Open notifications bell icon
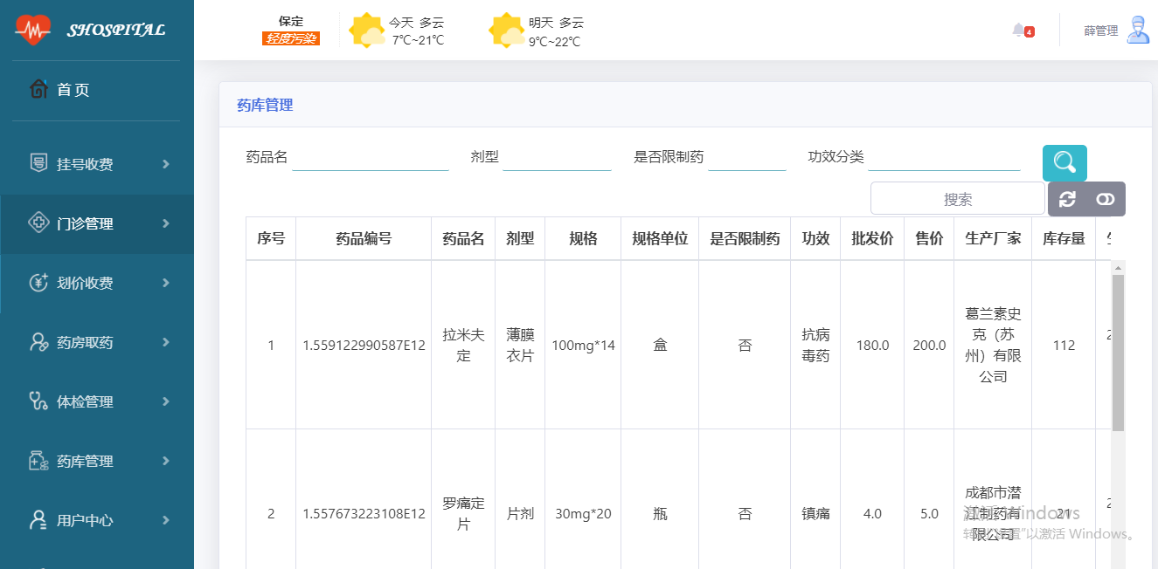The height and width of the screenshot is (569, 1158). [1018, 30]
